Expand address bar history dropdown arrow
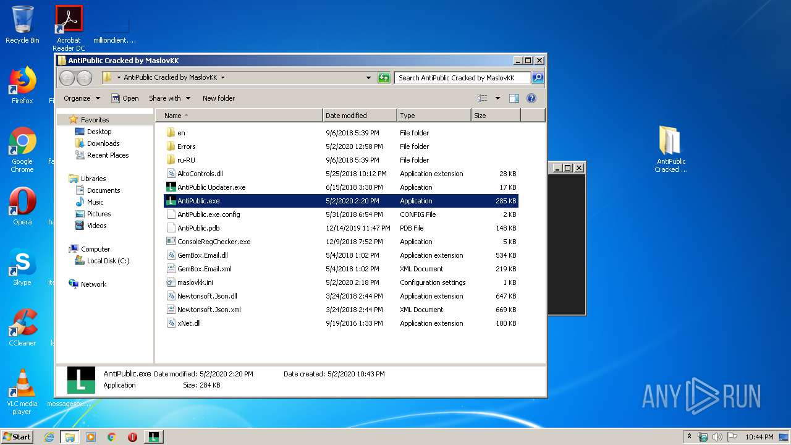791x445 pixels. pyautogui.click(x=369, y=78)
